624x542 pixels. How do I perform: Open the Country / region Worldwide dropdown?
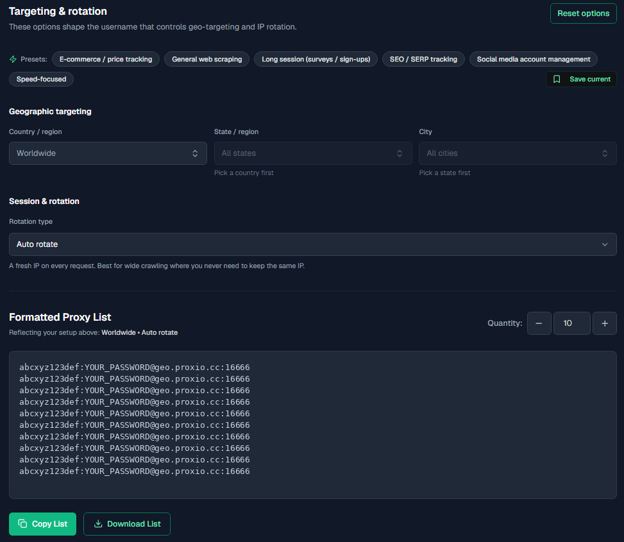[x=108, y=153]
